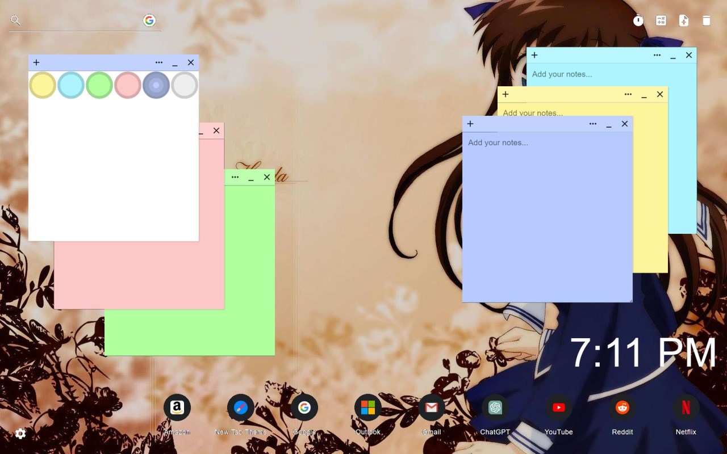Create a new sticky note
Image resolution: width=727 pixels, height=454 pixels.
pos(684,21)
